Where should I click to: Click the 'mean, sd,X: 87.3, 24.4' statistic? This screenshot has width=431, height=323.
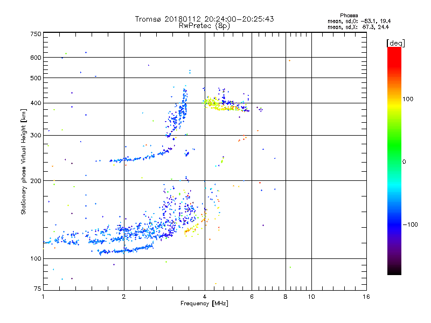click(358, 27)
